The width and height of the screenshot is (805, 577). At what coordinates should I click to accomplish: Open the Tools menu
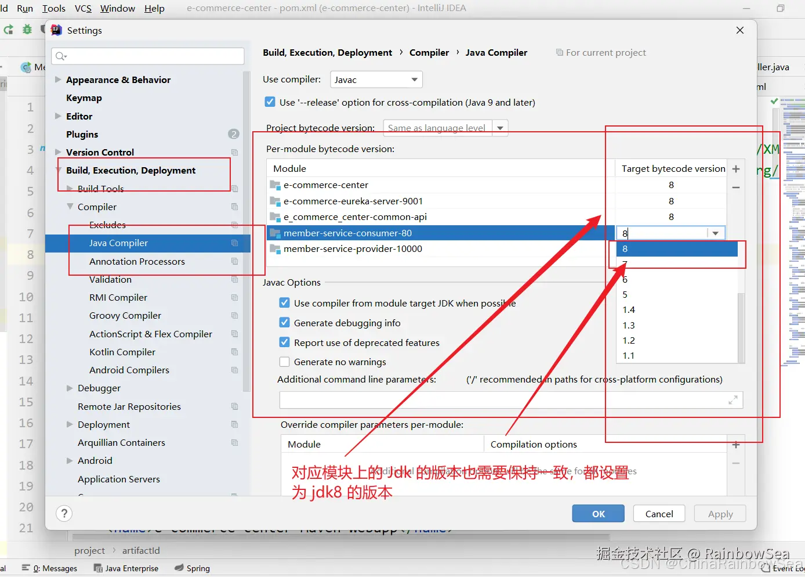click(x=54, y=8)
